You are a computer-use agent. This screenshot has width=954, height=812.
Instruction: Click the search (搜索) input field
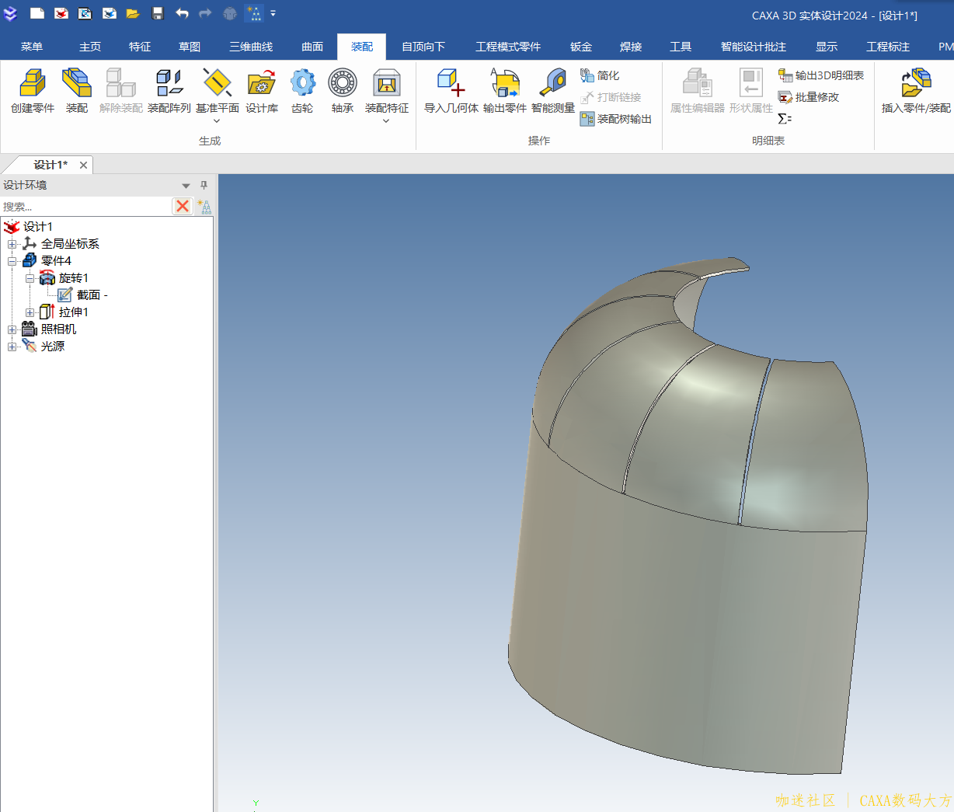(85, 207)
